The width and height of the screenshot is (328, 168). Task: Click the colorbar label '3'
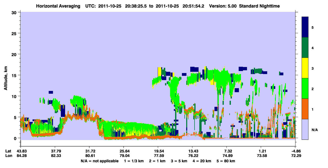click(312, 68)
